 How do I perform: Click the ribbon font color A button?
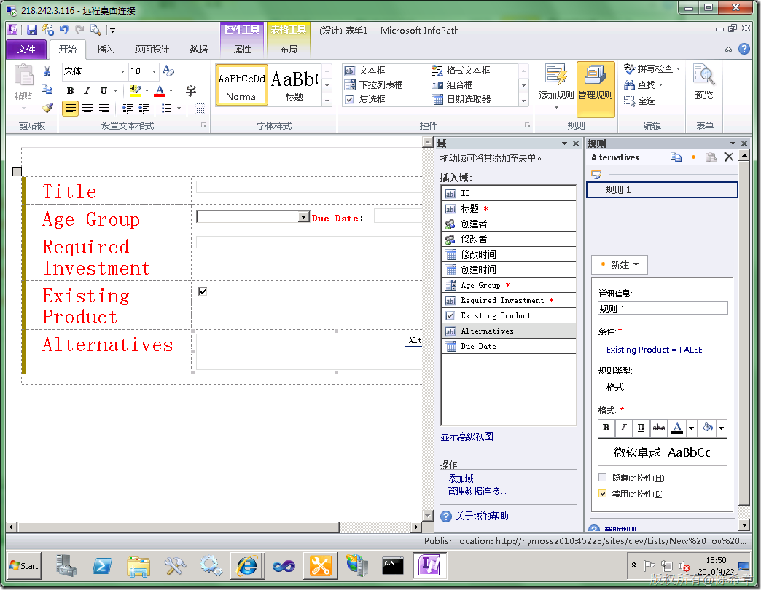pyautogui.click(x=160, y=90)
